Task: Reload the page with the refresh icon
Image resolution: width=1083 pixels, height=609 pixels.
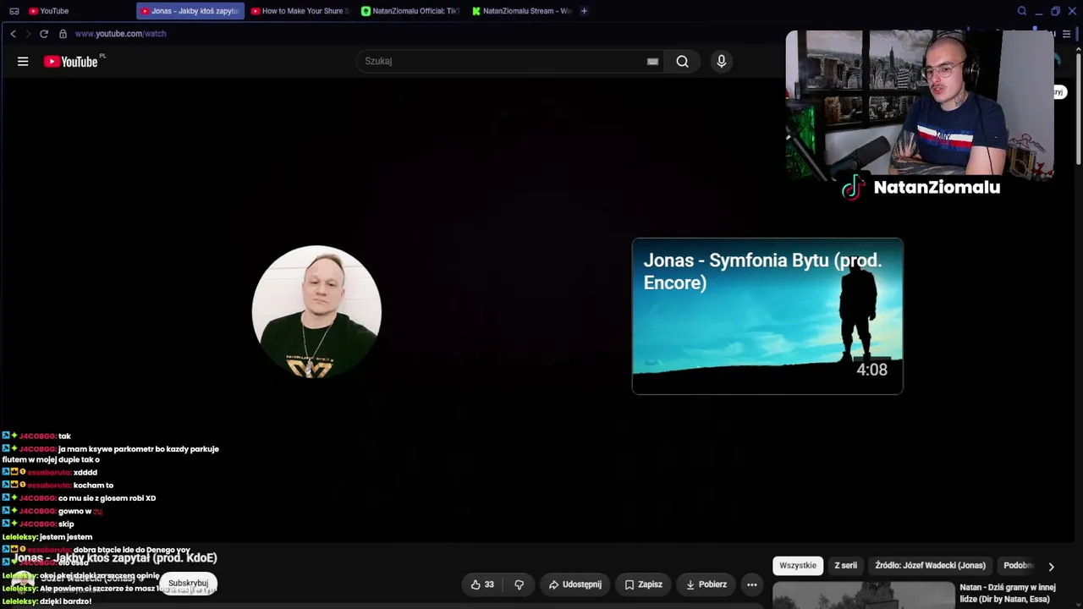Action: click(x=44, y=34)
